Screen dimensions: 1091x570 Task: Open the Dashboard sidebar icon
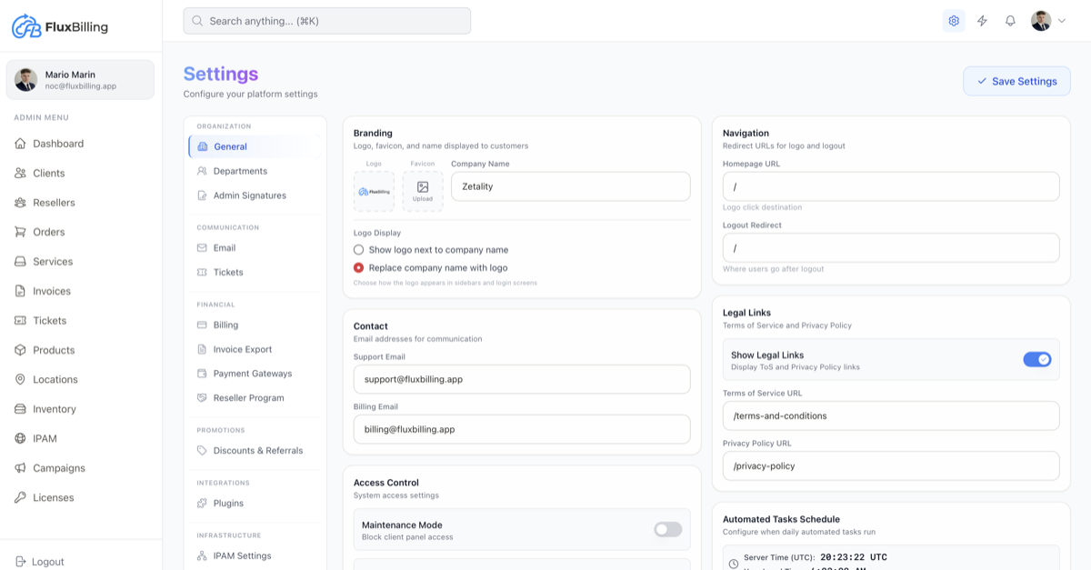click(x=20, y=143)
